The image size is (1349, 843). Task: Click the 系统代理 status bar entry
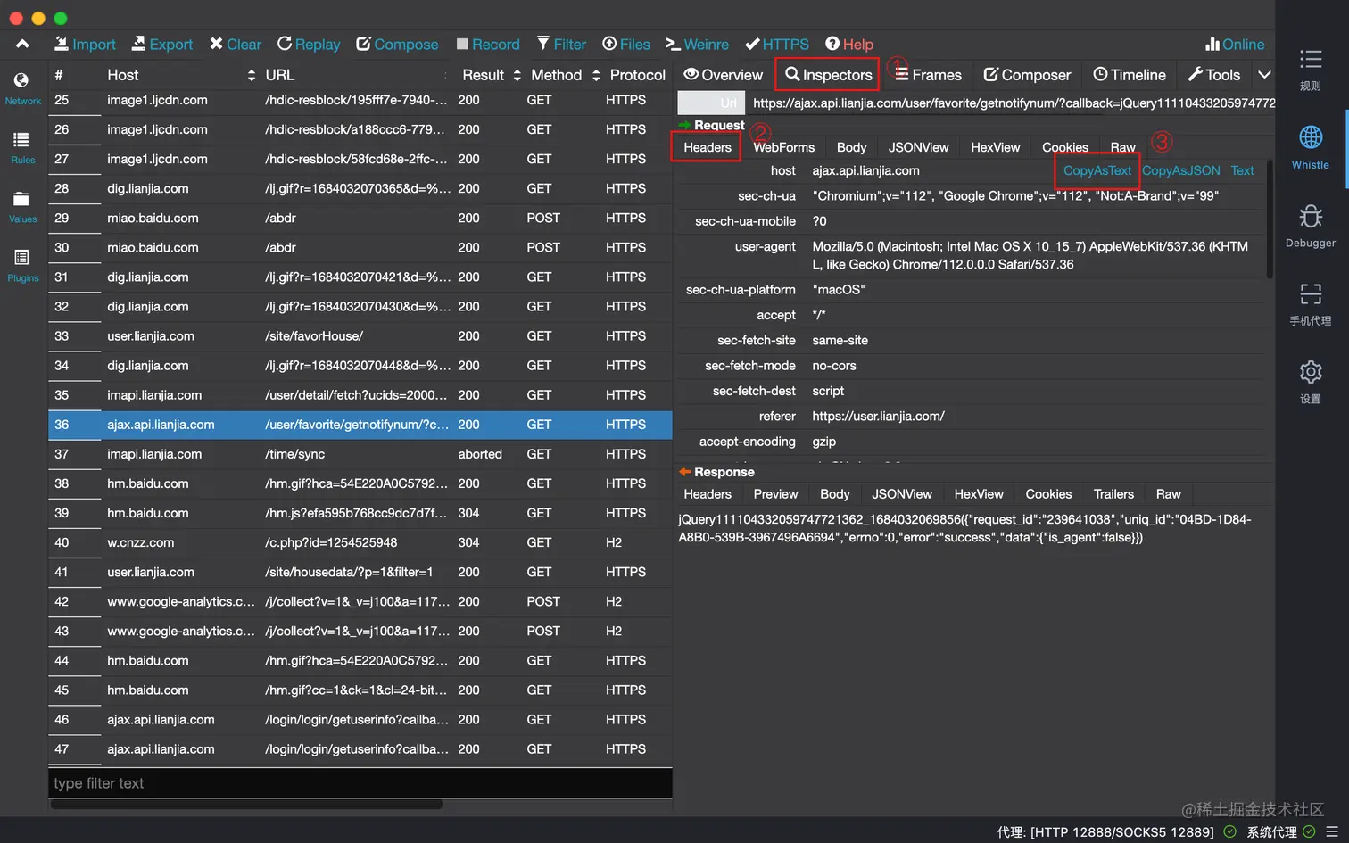tap(1280, 831)
